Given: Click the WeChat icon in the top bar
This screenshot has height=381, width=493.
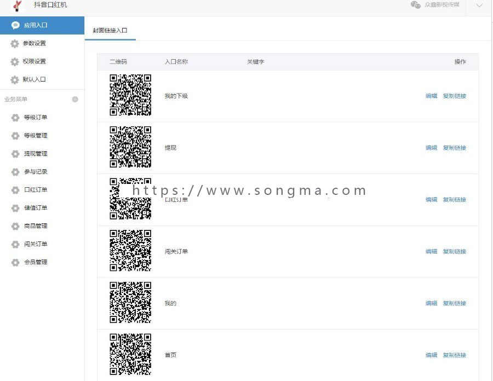Looking at the screenshot, I should 415,5.
